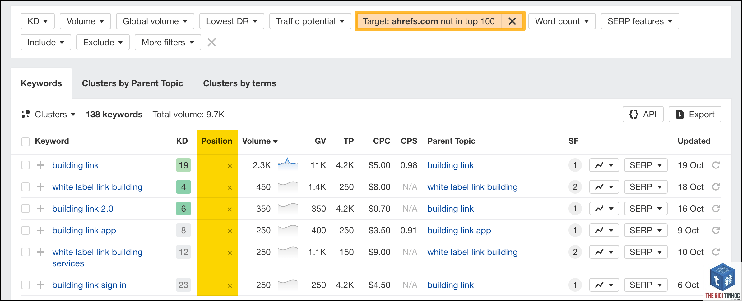
Task: Open trend chart button for 'building link sign in'
Action: [604, 285]
